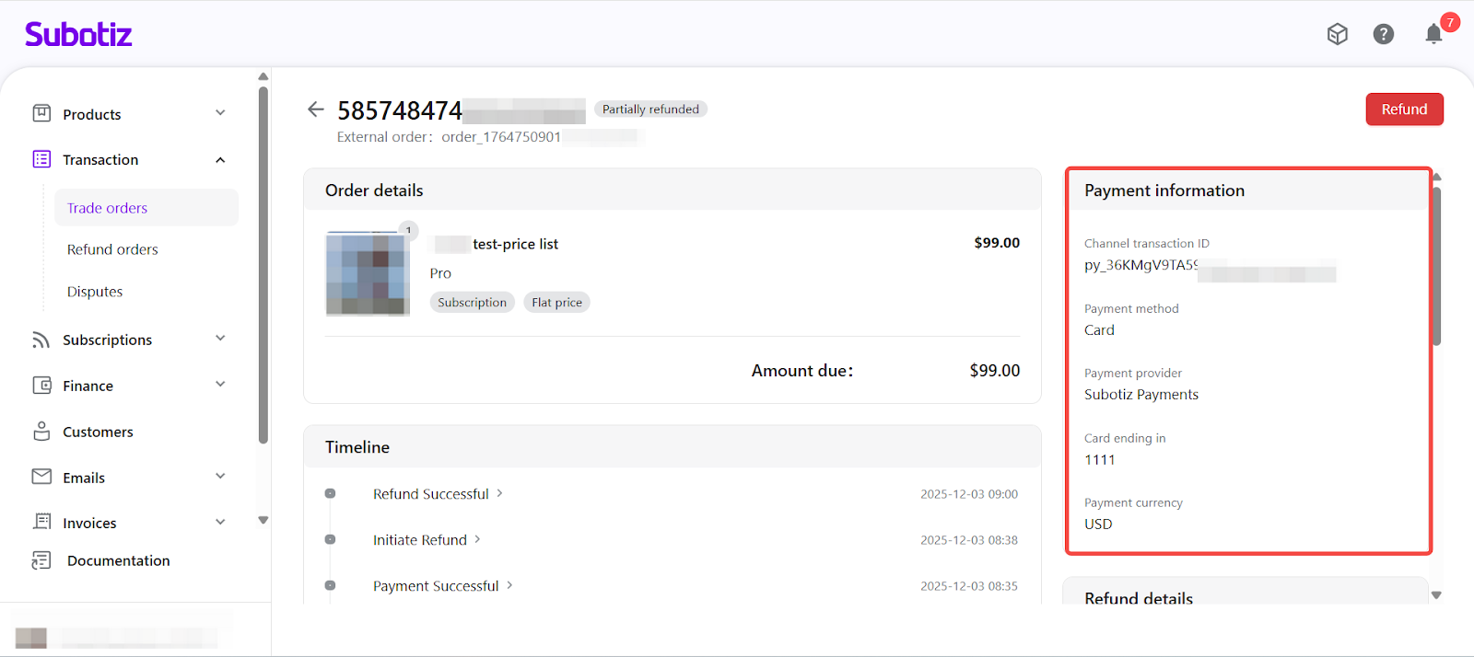The height and width of the screenshot is (657, 1474).
Task: Click the Subotiz logo
Action: click(x=78, y=35)
